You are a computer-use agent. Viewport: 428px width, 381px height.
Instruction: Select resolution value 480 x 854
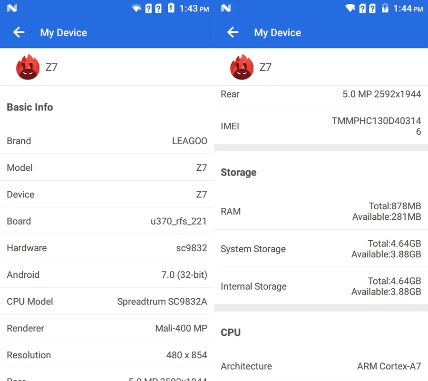(187, 355)
